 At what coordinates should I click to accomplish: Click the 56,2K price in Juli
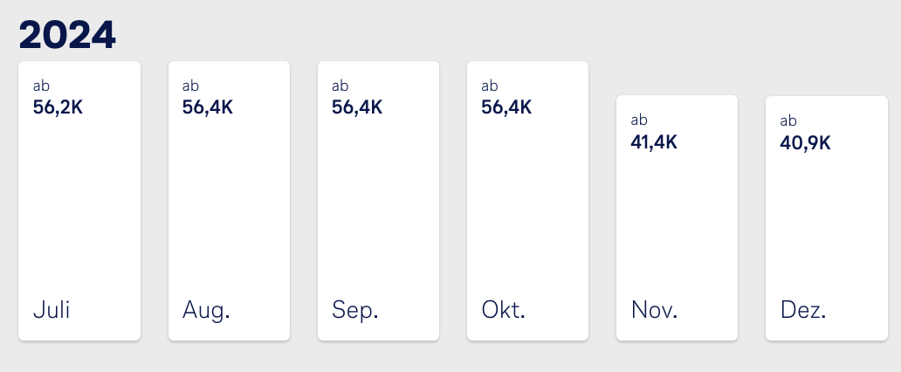58,107
